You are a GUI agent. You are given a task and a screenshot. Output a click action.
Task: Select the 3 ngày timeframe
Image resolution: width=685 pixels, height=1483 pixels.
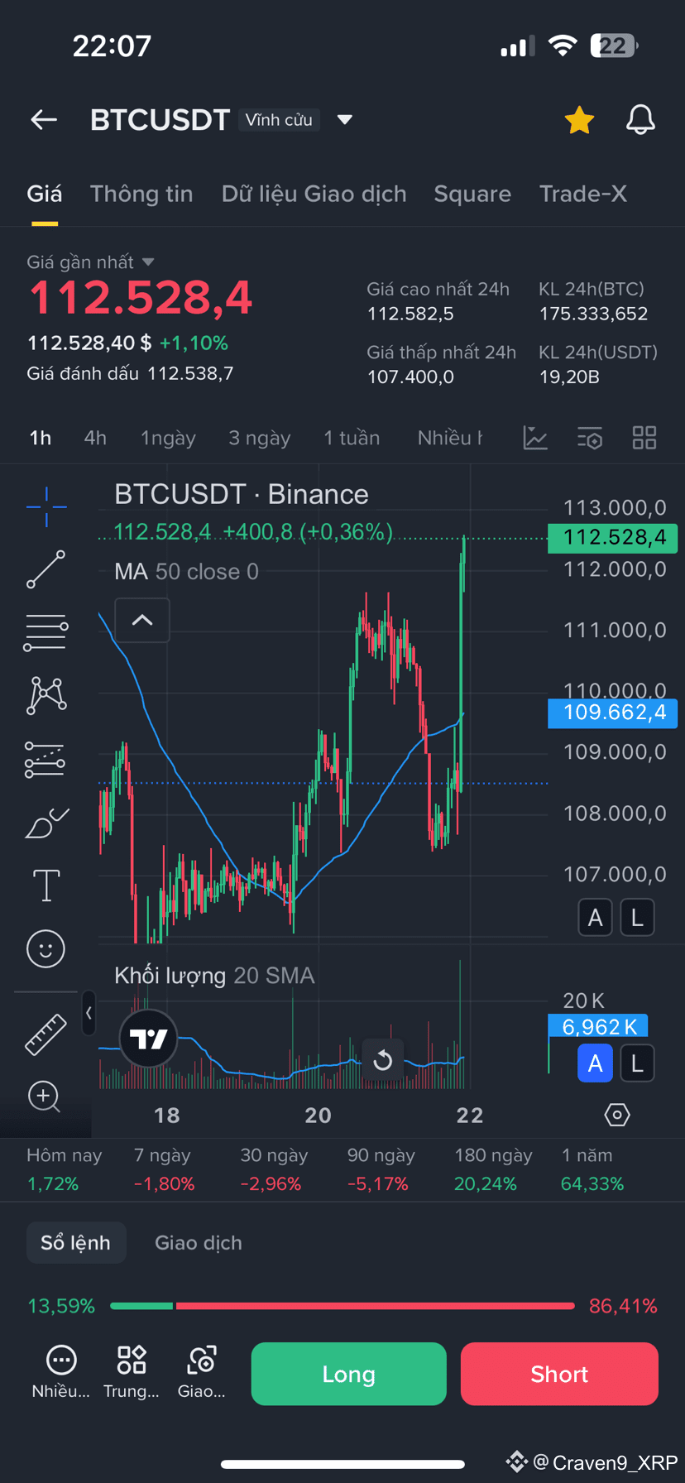click(260, 438)
